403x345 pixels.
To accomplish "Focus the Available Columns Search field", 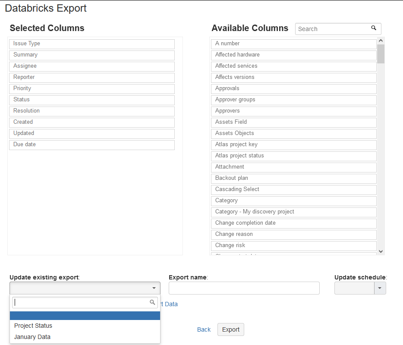I will tap(338, 29).
